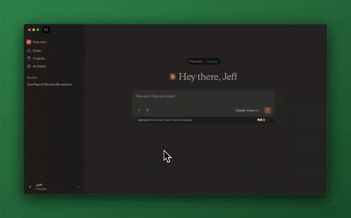
Task: Toggle the sidebar panel icon
Action: coord(46,30)
